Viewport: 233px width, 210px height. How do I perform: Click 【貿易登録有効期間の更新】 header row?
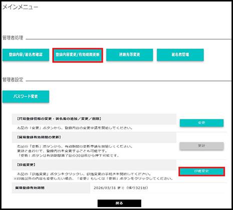pyautogui.click(x=94, y=137)
